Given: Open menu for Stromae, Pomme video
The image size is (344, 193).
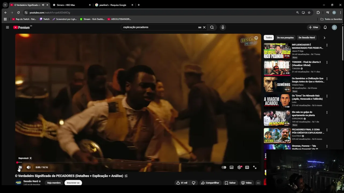Looking at the screenshot, I should pyautogui.click(x=327, y=146).
